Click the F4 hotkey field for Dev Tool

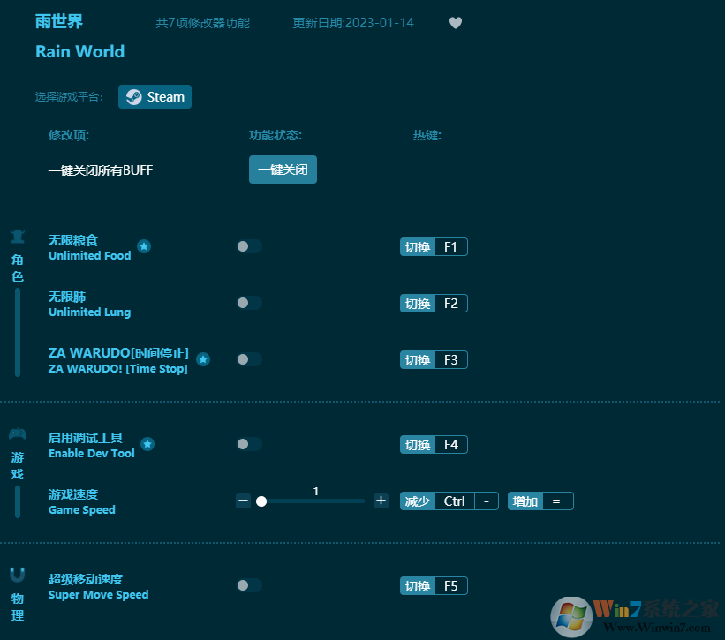coord(451,445)
